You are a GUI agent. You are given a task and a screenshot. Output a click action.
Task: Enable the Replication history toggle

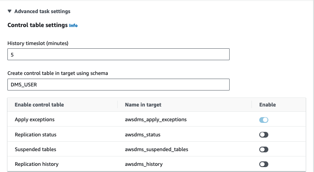tap(264, 164)
